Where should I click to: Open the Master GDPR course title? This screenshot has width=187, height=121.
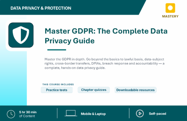point(106,36)
